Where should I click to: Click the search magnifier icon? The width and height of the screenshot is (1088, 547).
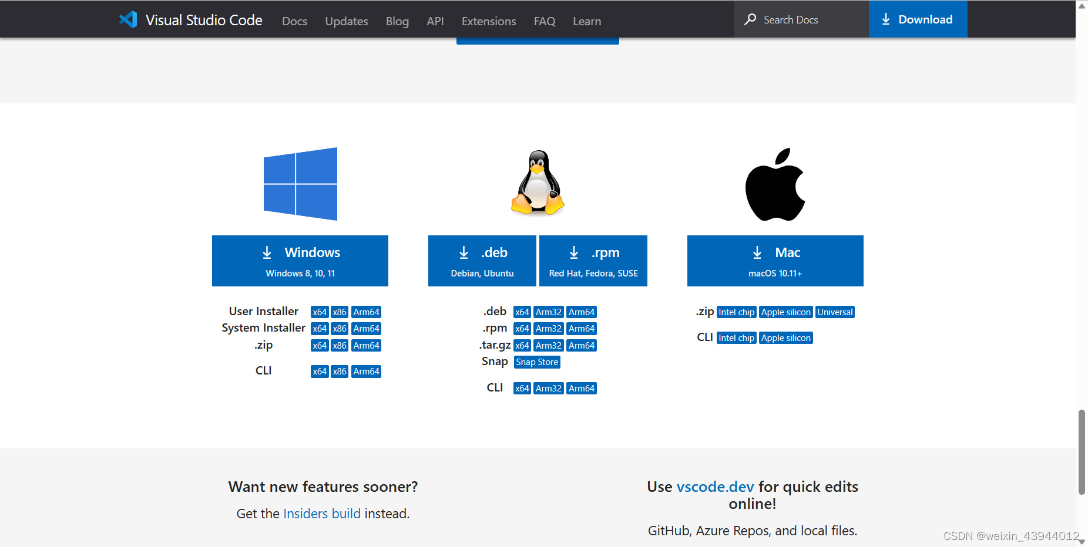point(750,19)
